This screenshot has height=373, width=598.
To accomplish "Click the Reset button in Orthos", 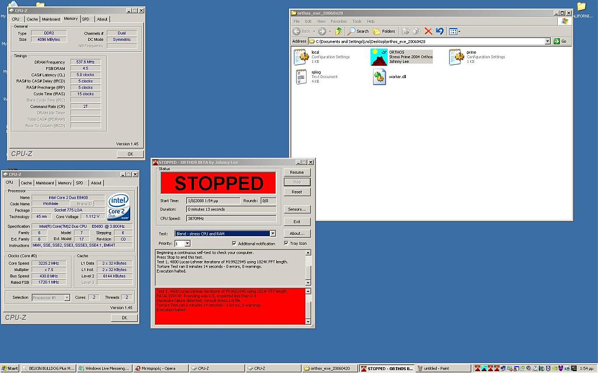I will [297, 192].
